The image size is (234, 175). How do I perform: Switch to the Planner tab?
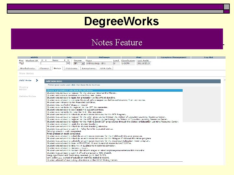pos(44,68)
